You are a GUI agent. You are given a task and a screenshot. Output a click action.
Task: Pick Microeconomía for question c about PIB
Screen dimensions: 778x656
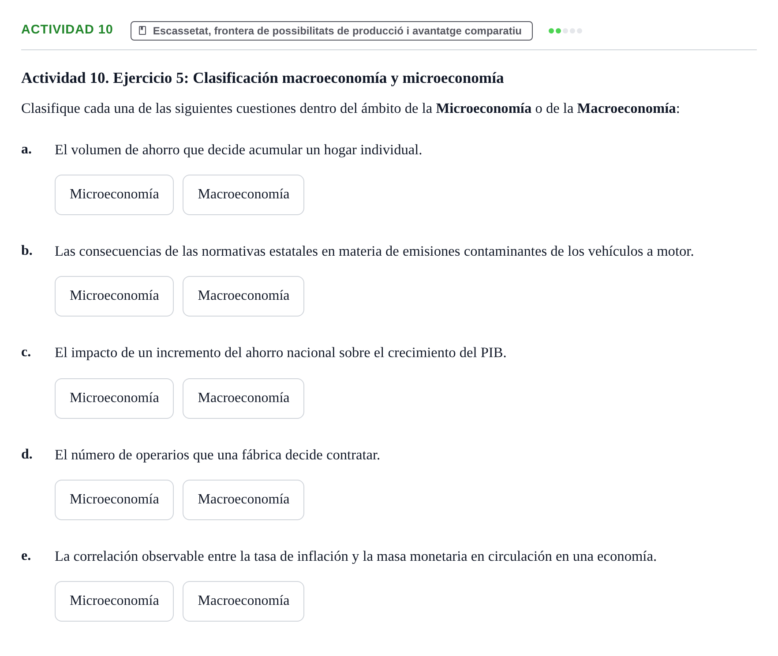click(x=114, y=399)
